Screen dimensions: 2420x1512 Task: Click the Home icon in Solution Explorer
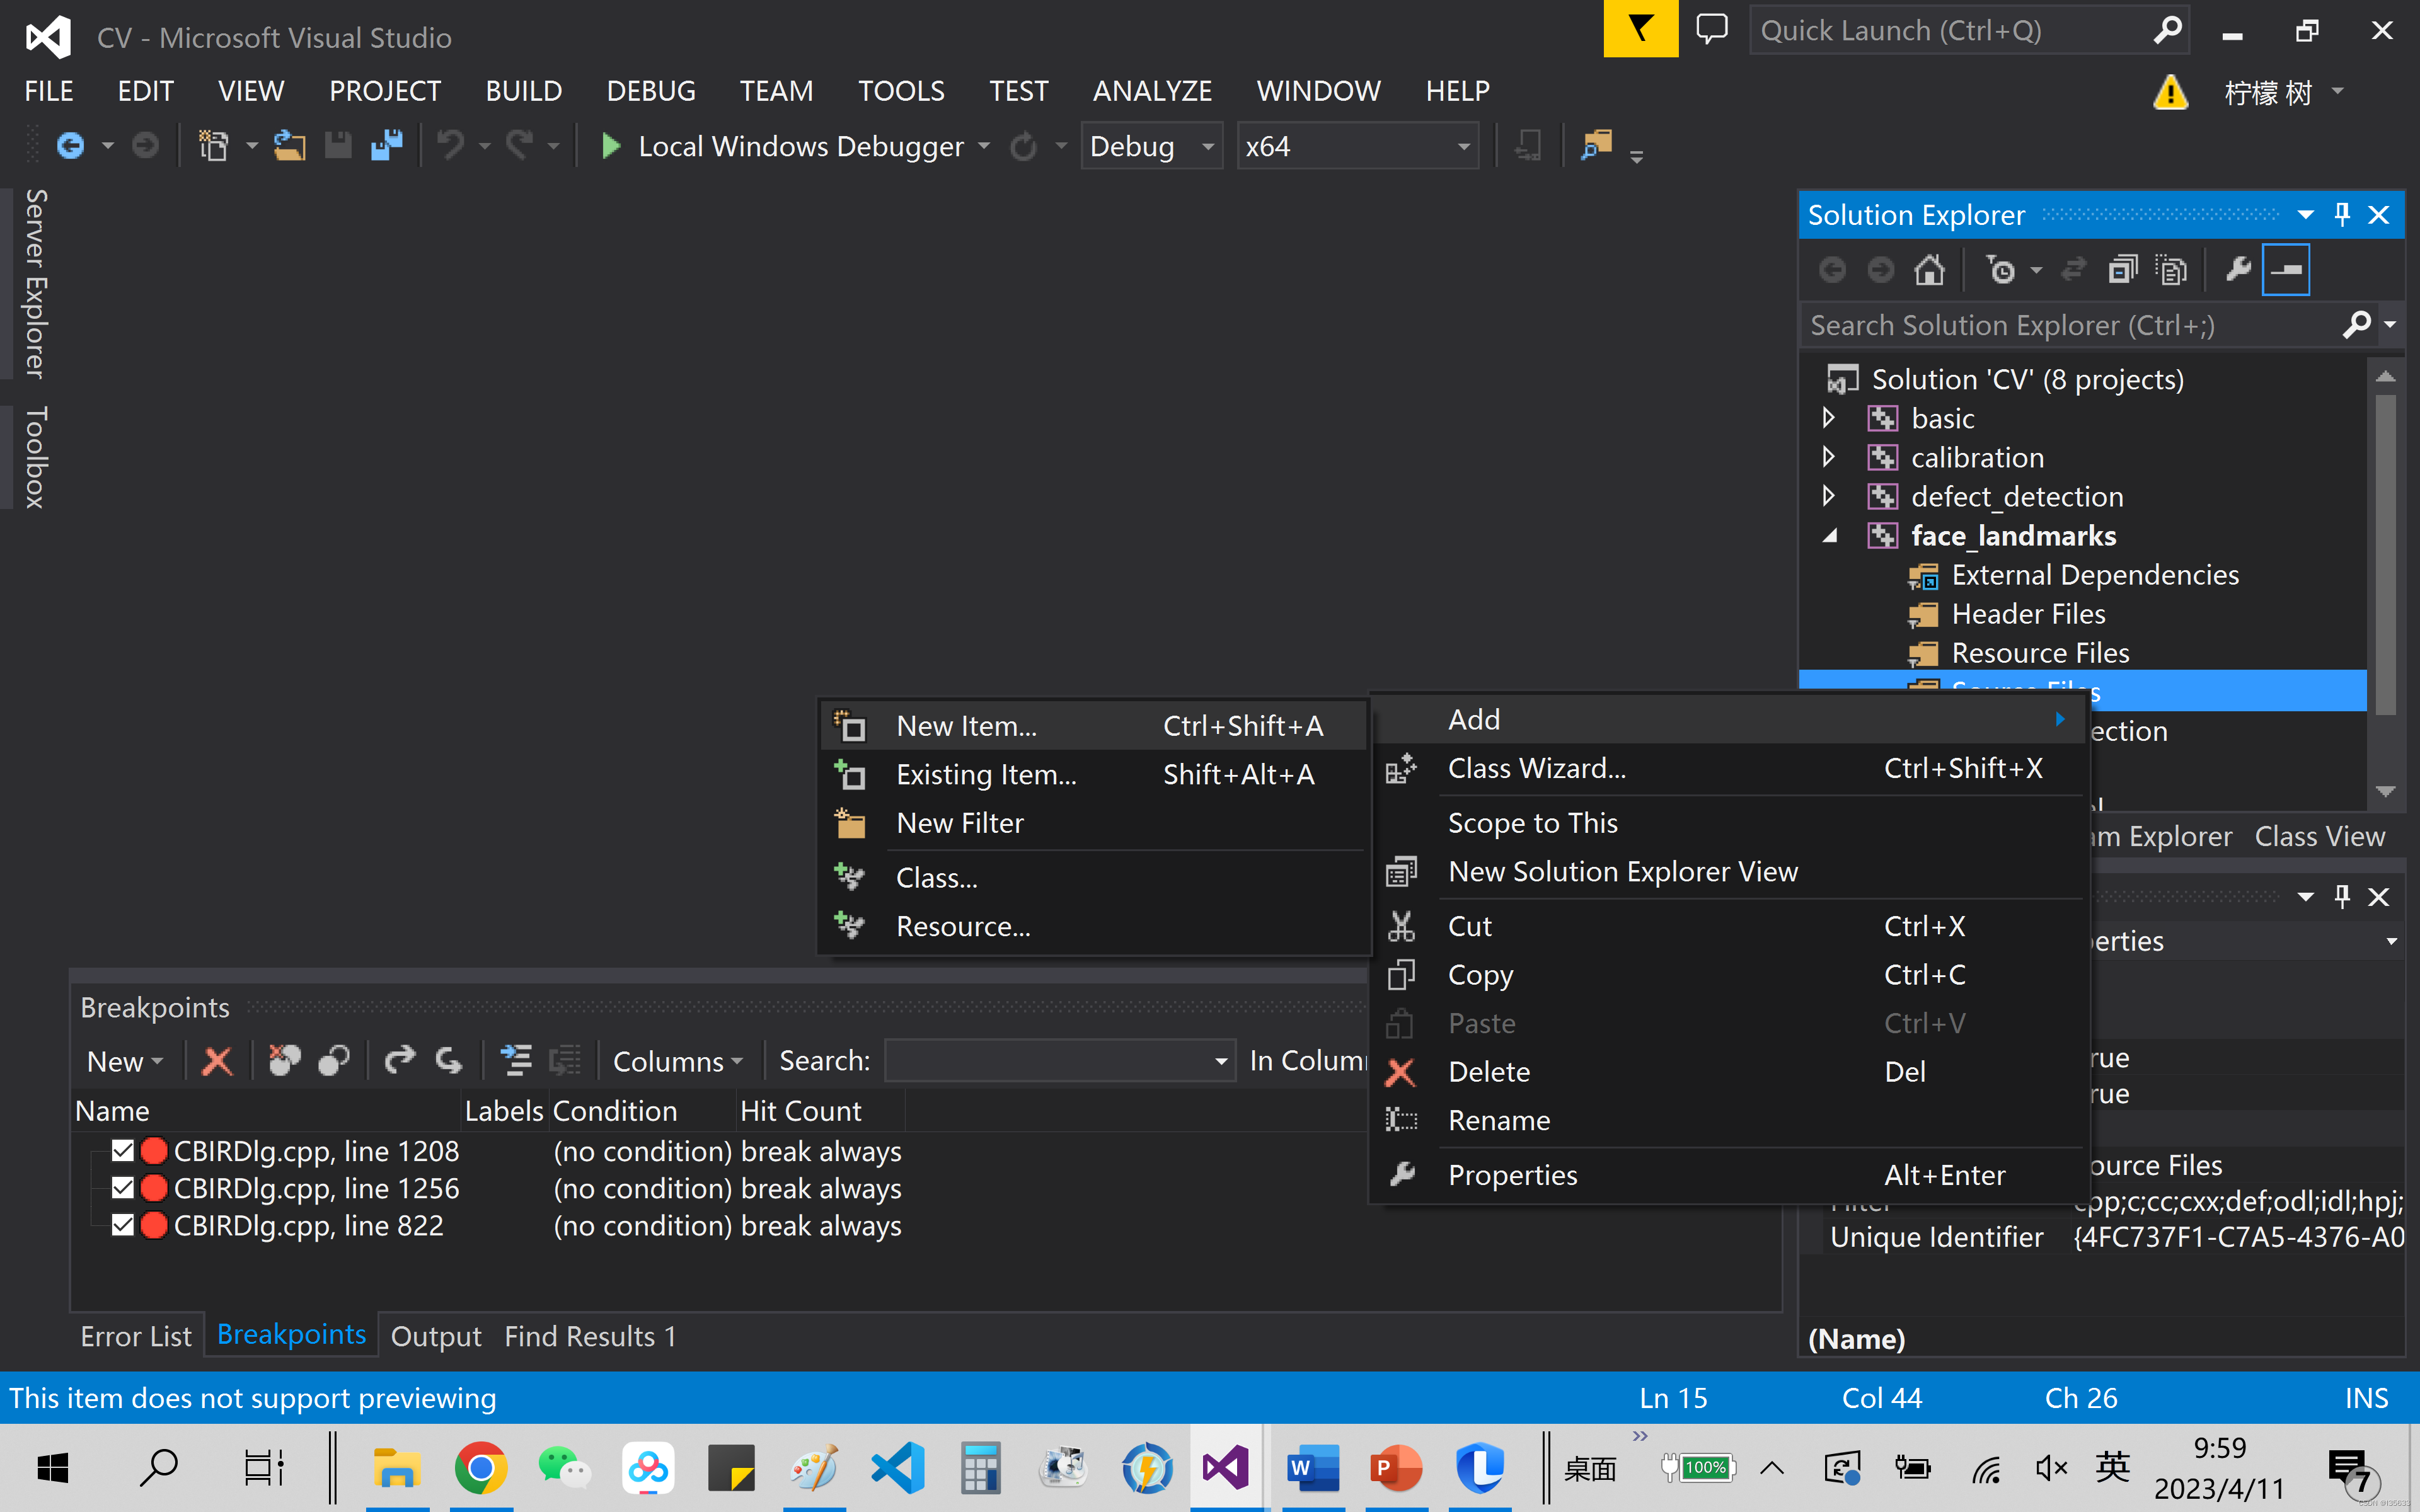[x=1929, y=270]
